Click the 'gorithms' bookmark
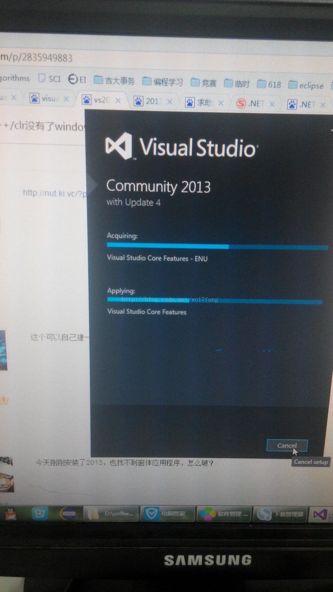 pyautogui.click(x=15, y=78)
